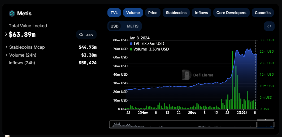Click the Inflows (24h) label
The height and width of the screenshot is (137, 282).
tap(22, 63)
